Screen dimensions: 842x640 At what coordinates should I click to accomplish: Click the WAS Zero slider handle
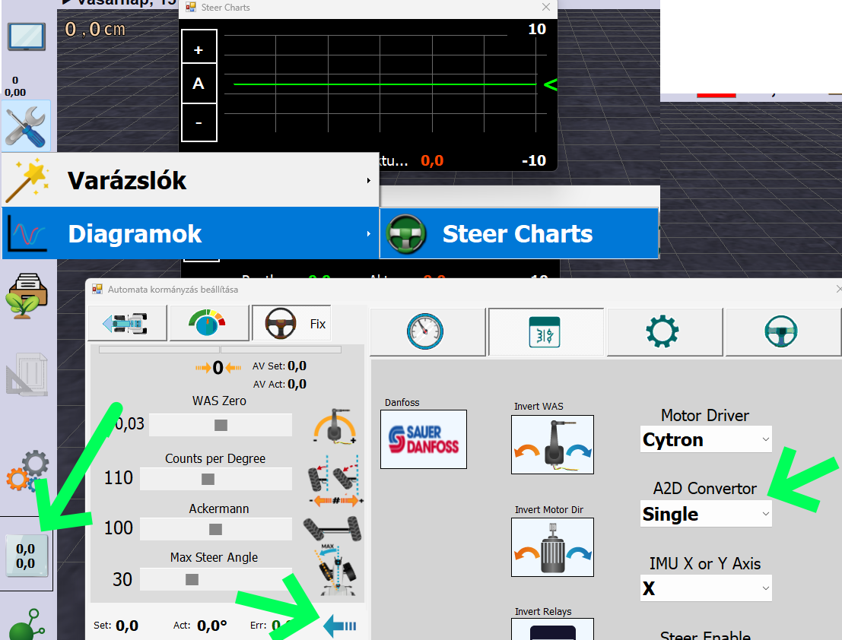pyautogui.click(x=221, y=426)
